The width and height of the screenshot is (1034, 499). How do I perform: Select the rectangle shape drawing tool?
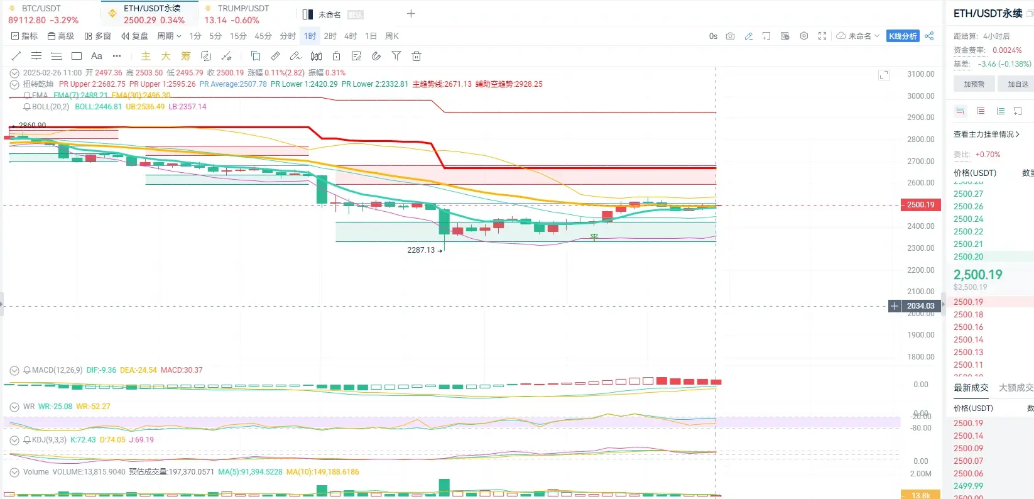[77, 56]
